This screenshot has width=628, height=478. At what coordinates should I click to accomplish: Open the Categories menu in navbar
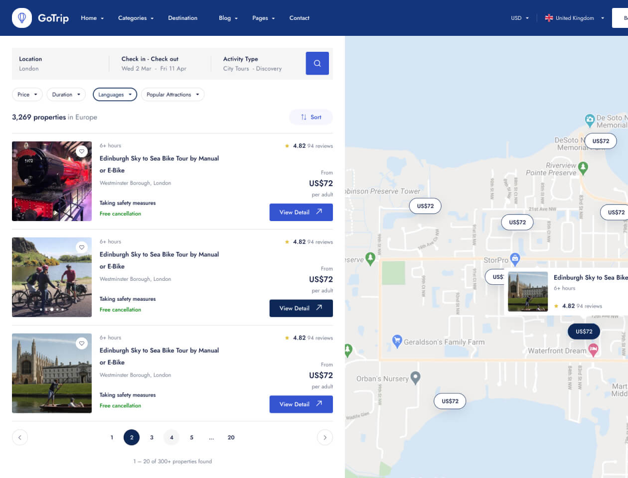click(x=136, y=18)
